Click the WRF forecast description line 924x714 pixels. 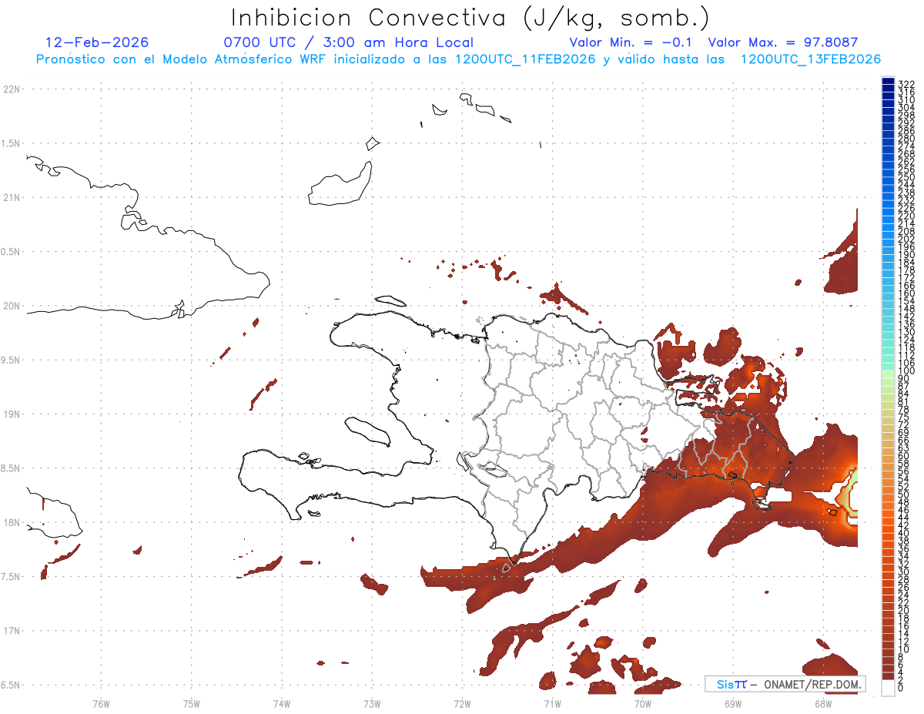click(458, 59)
